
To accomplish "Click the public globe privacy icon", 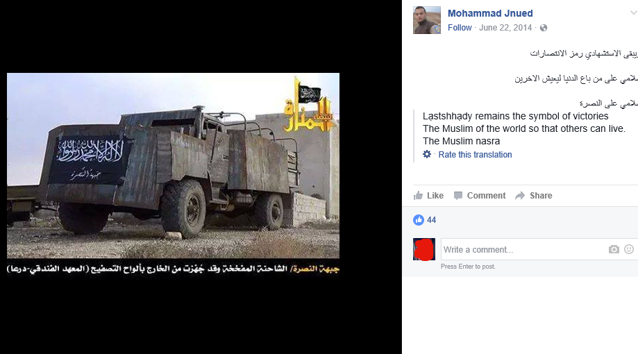I will pyautogui.click(x=544, y=28).
